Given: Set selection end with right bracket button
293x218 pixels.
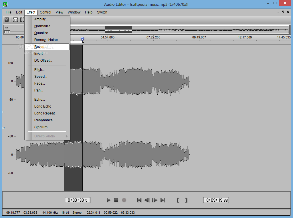Looking at the screenshot, I should tap(186, 200).
